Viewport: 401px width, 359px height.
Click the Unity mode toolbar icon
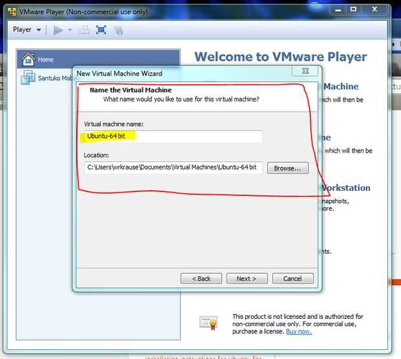(x=118, y=30)
